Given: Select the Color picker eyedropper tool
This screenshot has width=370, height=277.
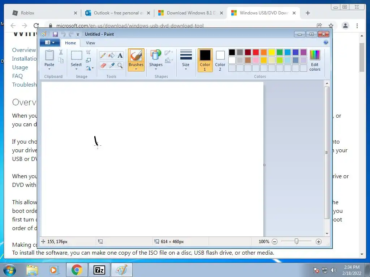Looking at the screenshot, I should pos(111,65).
